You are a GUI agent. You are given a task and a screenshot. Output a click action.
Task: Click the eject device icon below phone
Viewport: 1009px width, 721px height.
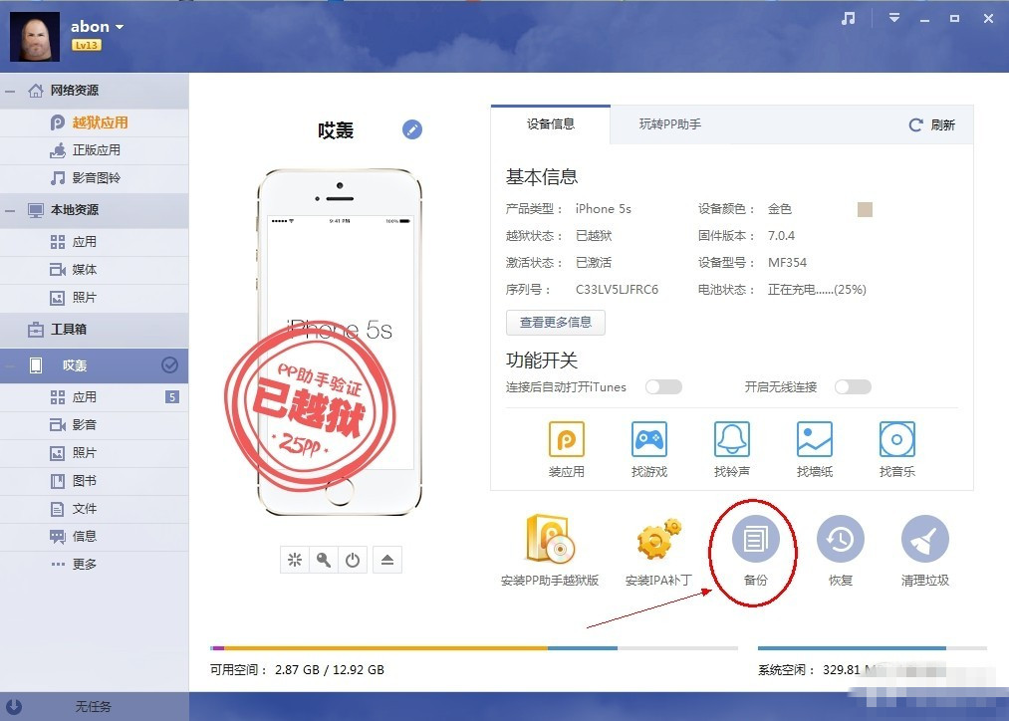tap(386, 560)
